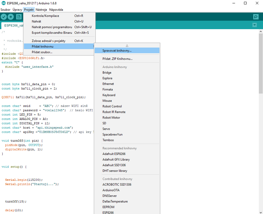
Task: Include the Ethernet library
Action: pos(127,84)
